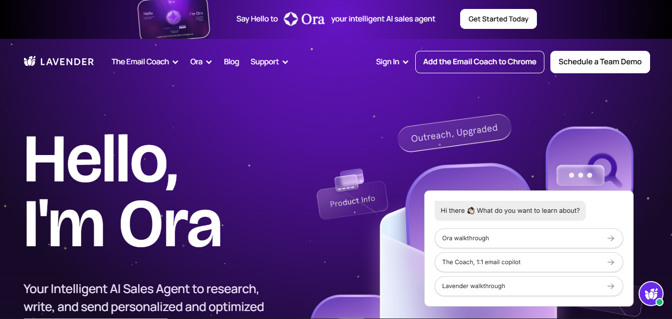Image resolution: width=672 pixels, height=319 pixels.
Task: Click the Product Info card
Action: [x=352, y=199]
